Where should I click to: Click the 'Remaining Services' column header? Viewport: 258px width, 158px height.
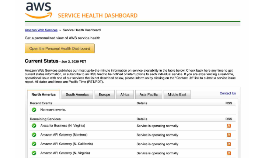pyautogui.click(x=45, y=119)
